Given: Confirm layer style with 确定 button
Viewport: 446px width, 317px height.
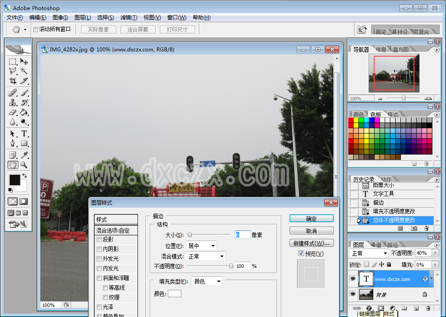Looking at the screenshot, I should pyautogui.click(x=311, y=219).
